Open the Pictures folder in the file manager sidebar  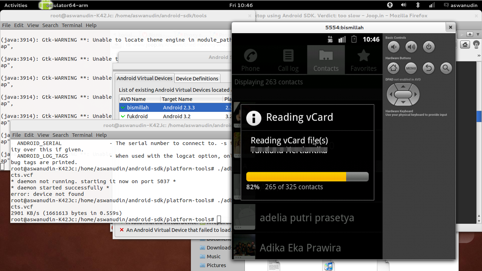tap(213, 265)
